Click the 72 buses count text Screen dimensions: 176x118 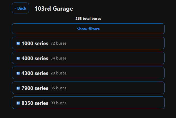[x=58, y=43]
